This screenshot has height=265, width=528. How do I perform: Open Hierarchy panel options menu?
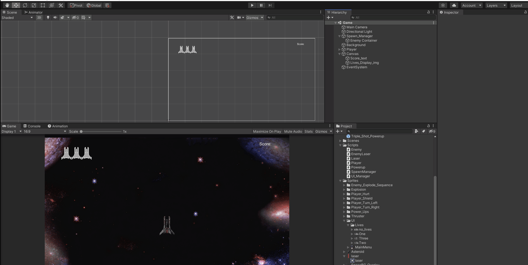(x=433, y=12)
